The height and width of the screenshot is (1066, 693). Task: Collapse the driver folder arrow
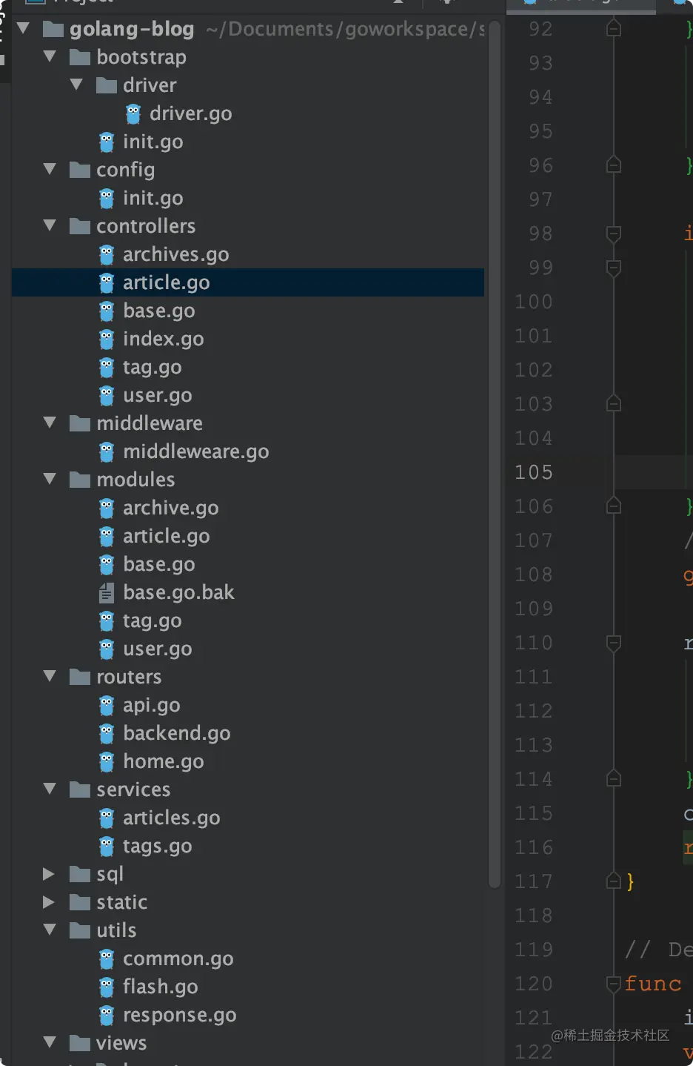coord(76,85)
